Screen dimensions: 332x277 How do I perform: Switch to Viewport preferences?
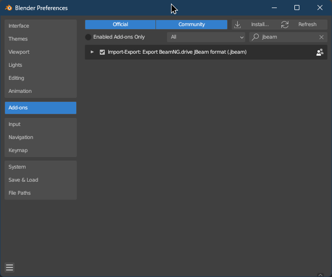41,52
